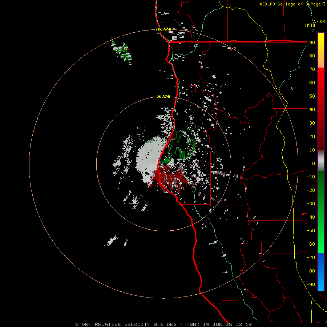Viewport: 327px width, 327px height.
Task: Select the positive 90 value on the velocity scale
Action: 312,43
